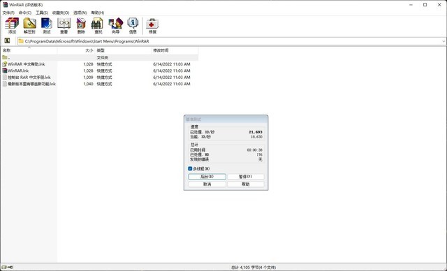Select file name WinRAR 中文帮助.lnk
The height and width of the screenshot is (271, 447).
(x=27, y=64)
